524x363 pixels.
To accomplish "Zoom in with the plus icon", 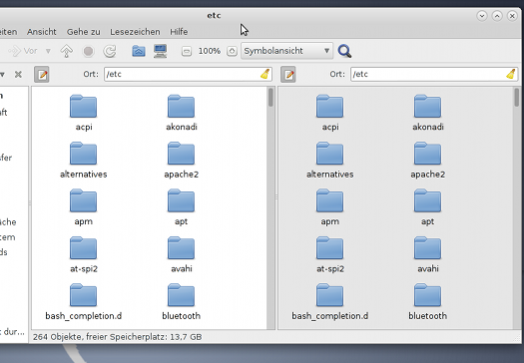I will point(232,51).
